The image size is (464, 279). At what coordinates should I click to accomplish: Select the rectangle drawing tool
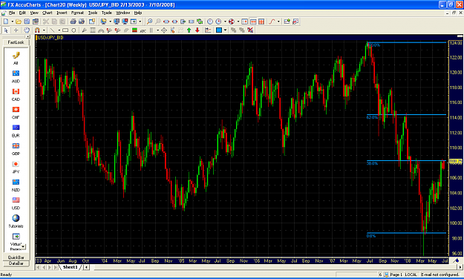65,30
